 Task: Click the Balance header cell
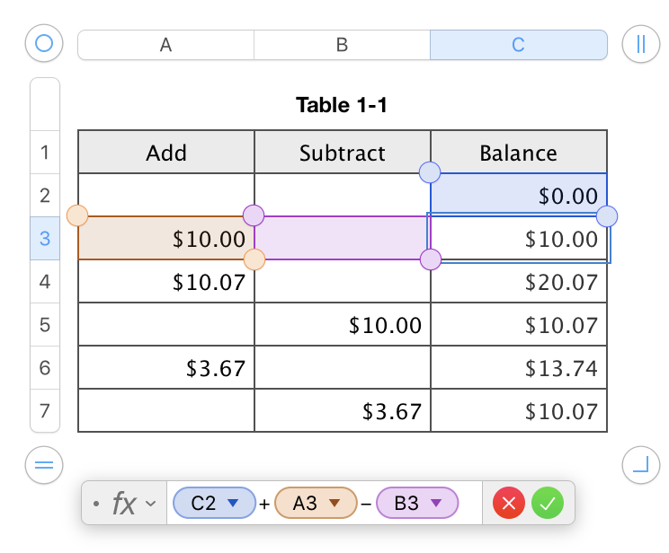pyautogui.click(x=518, y=153)
